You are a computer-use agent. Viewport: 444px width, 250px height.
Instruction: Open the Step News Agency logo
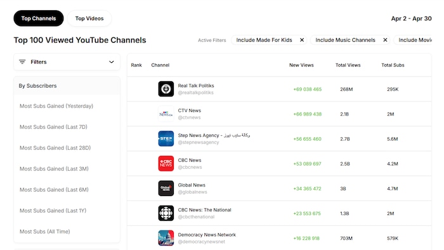tap(166, 139)
